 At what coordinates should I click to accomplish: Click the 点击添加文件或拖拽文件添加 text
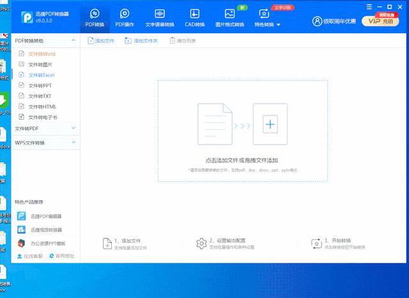(x=242, y=161)
